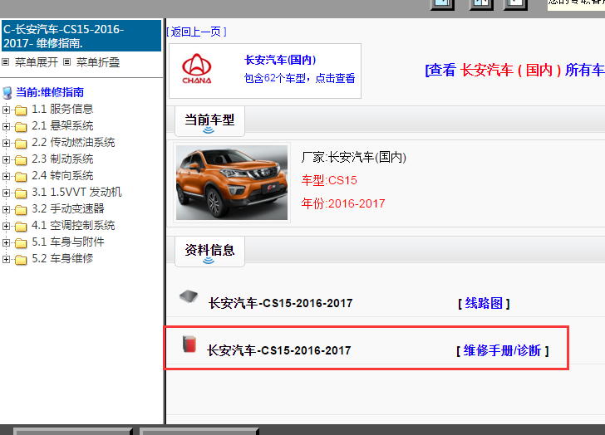Screen dimensions: 605x435
Task: Open the 查看长安汽车（国内）所有车 link
Action: coord(514,70)
